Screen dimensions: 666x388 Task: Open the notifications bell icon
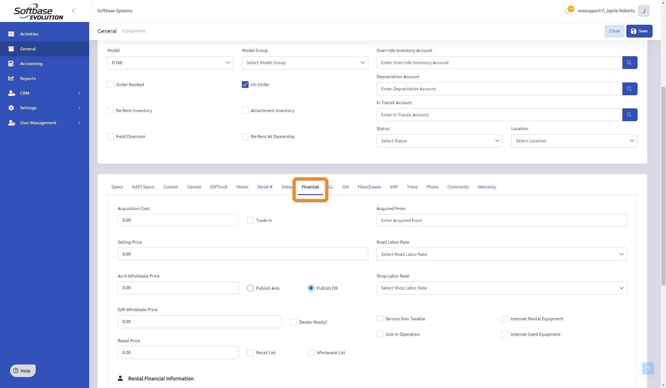tap(567, 11)
